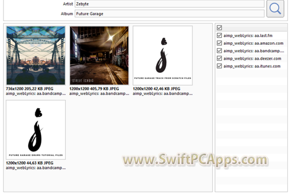This screenshot has height=193, width=290.
Task: Select the bridge cover art thumbnail 736x1200
Action: (36, 55)
